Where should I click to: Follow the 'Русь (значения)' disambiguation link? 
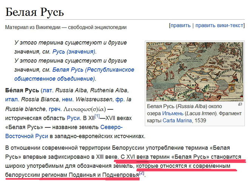tap(74, 51)
